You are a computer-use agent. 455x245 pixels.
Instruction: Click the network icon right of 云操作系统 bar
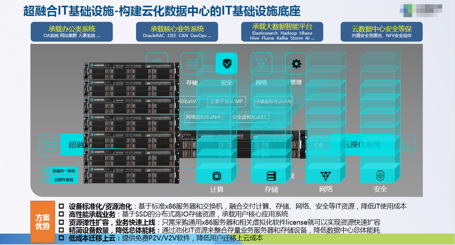tap(405, 144)
